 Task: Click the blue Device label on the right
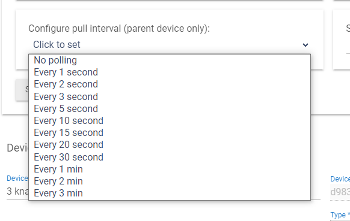point(340,178)
